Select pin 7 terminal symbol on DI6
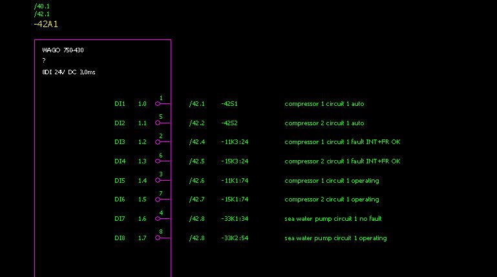Image resolution: width=497 pixels, height=277 pixels. [158, 200]
